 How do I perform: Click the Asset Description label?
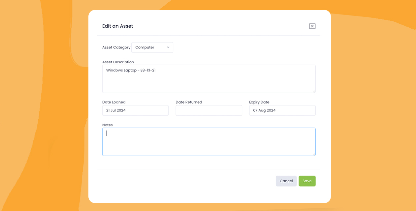pos(118,62)
